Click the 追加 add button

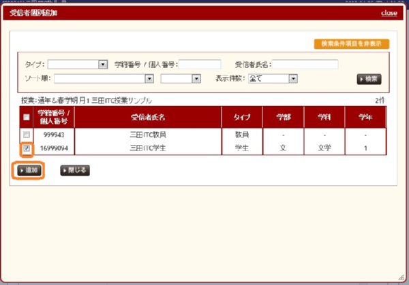tap(29, 170)
